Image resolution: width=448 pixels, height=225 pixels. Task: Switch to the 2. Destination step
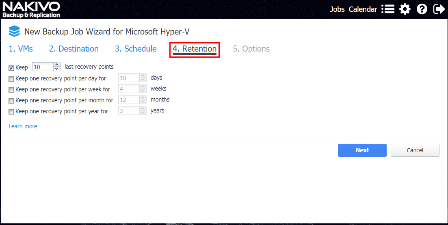(74, 49)
